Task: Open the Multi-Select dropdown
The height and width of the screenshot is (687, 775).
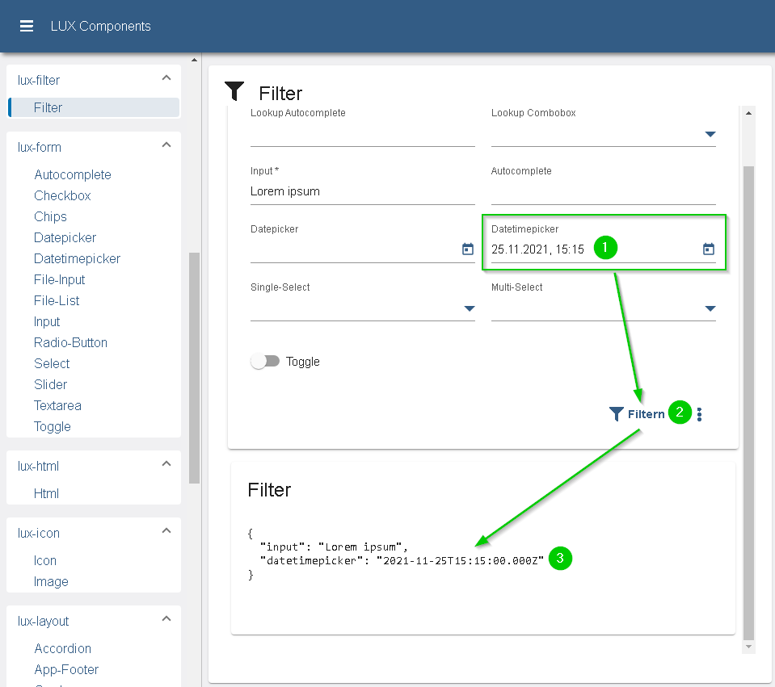Action: 710,308
